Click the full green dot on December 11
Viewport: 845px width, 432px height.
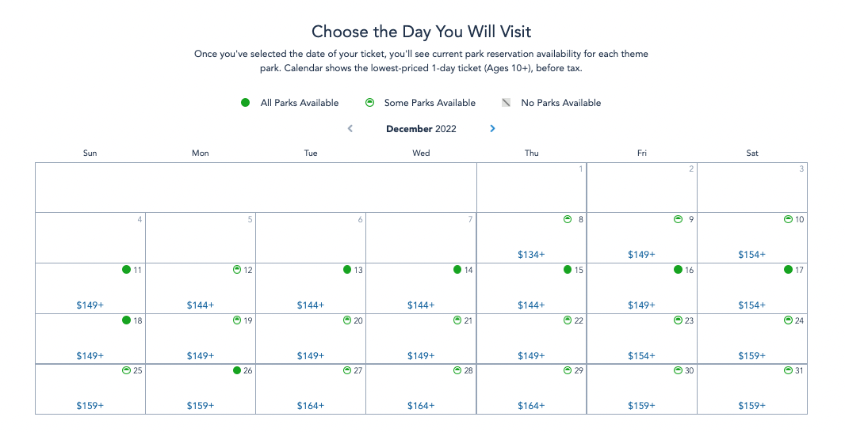(x=126, y=270)
